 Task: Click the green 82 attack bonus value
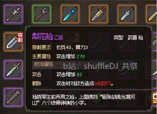pos(80,74)
